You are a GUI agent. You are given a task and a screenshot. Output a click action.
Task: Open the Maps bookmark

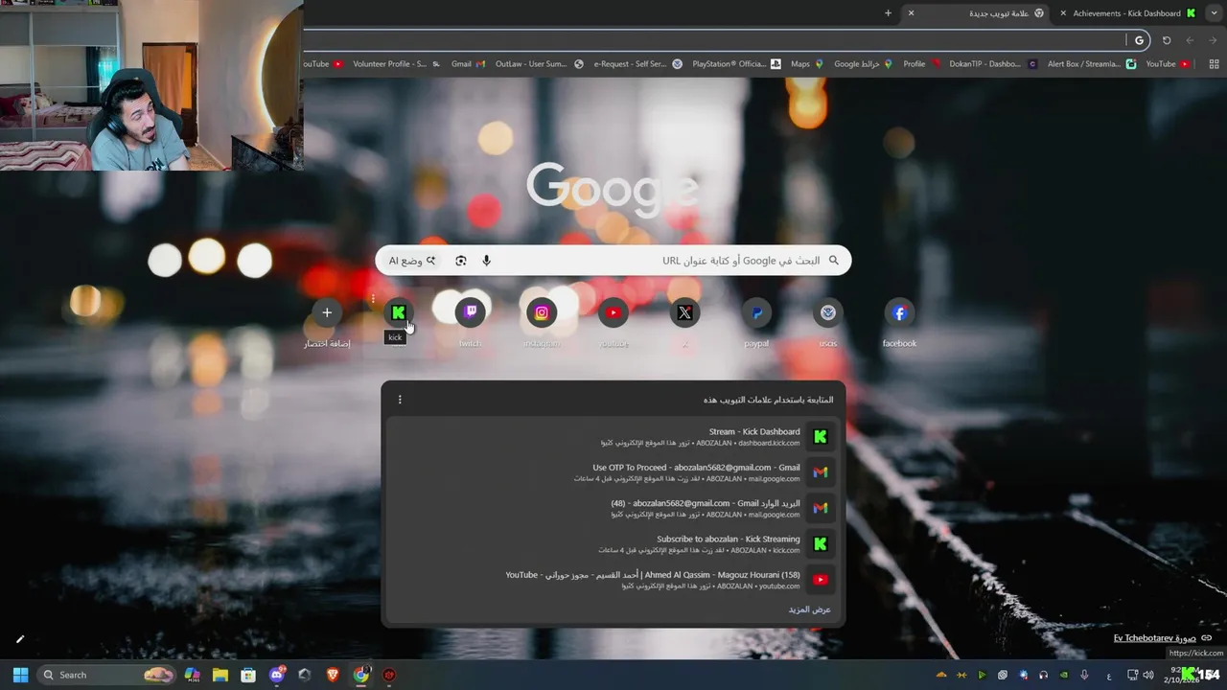click(806, 64)
